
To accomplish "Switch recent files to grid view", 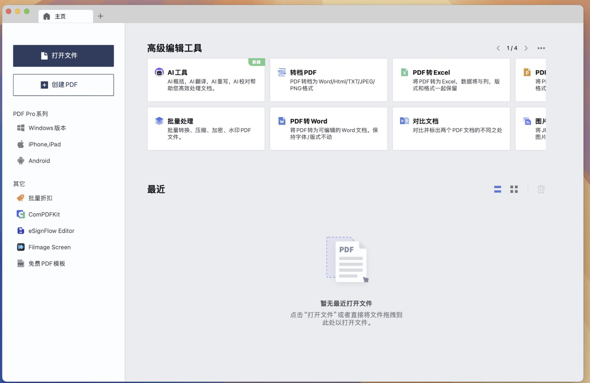I will coord(514,189).
